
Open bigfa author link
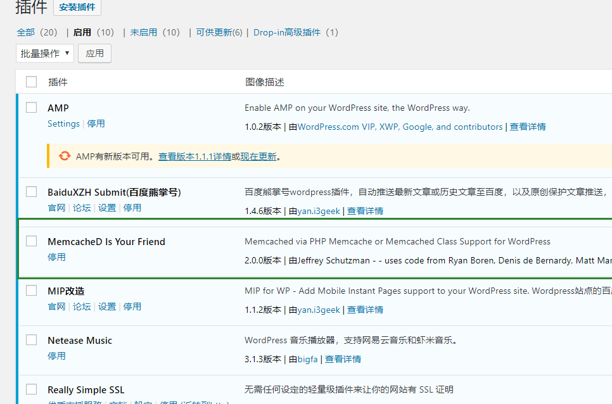click(x=307, y=359)
